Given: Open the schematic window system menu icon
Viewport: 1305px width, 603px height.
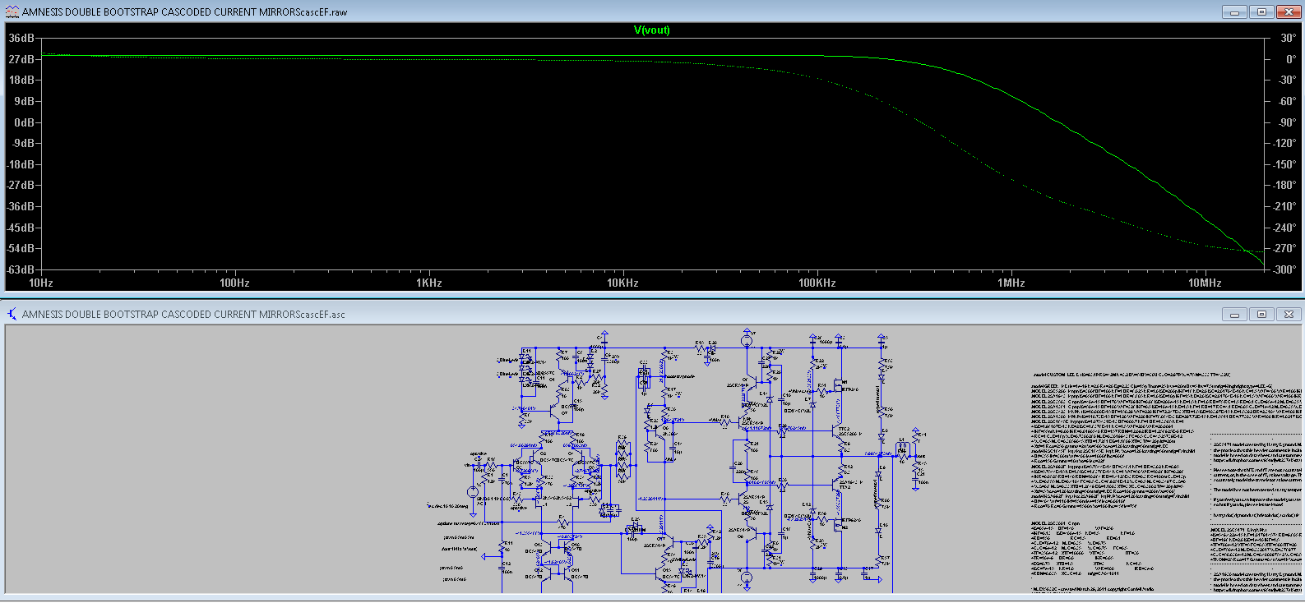Looking at the screenshot, I should [x=12, y=314].
